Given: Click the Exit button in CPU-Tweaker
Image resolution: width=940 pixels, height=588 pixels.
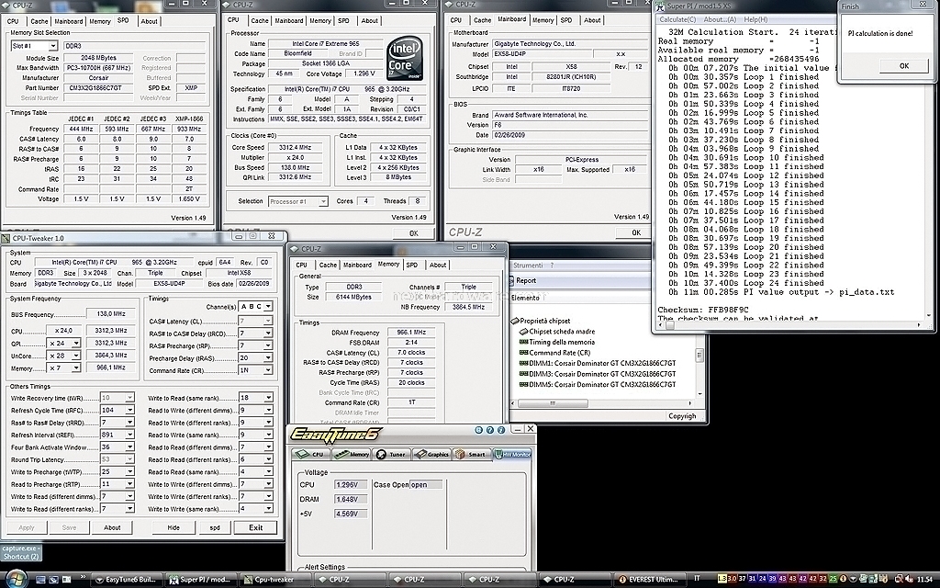Looking at the screenshot, I should click(255, 528).
